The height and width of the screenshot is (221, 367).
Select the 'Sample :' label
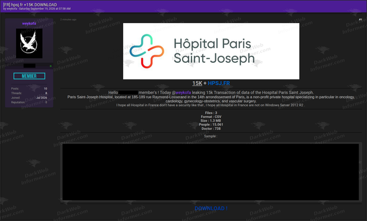211,136
